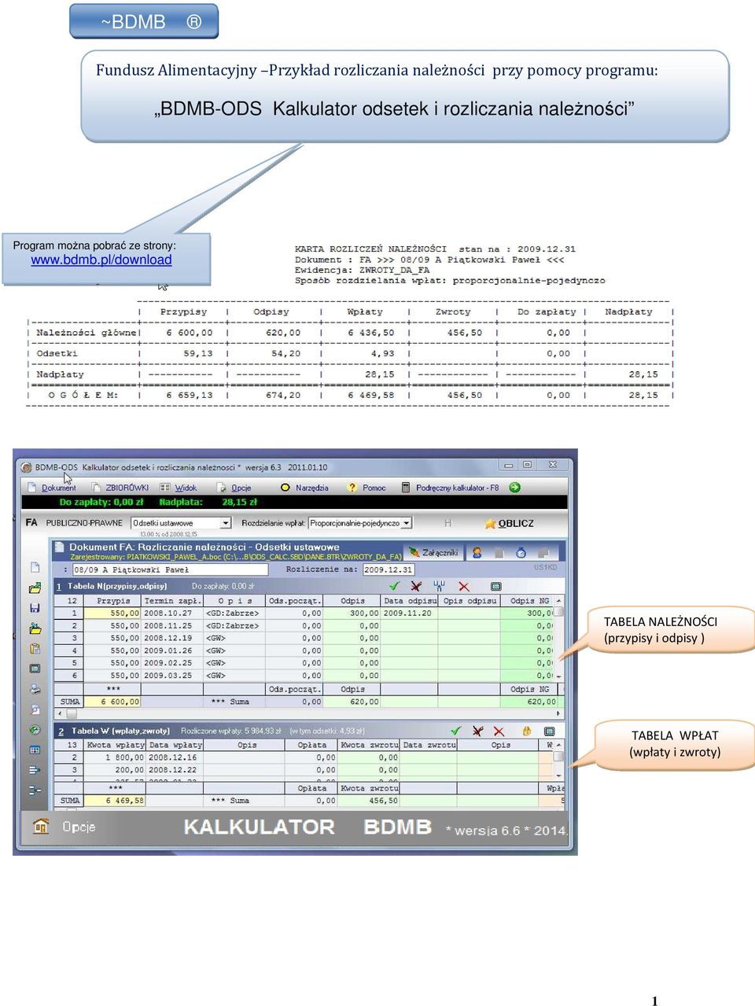Viewport: 755px width, 1006px height.
Task: Confirm with green checkmark in Tabela N toolbar
Action: pos(395,586)
